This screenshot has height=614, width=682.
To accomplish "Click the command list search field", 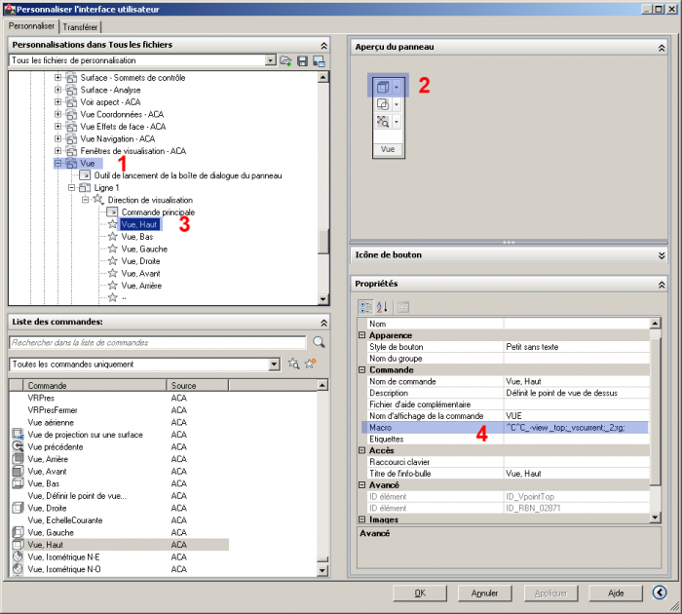I will 156,342.
